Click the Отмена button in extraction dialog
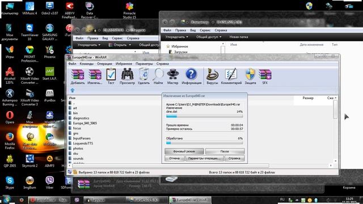363x204 pixels. 174,159
